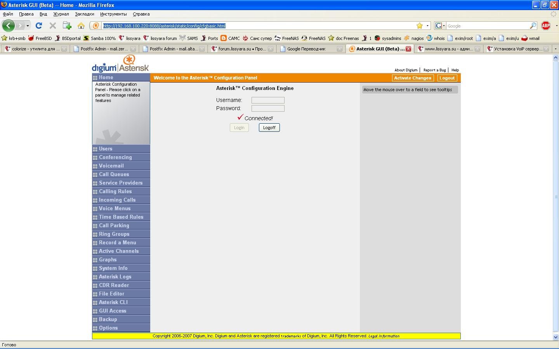Open the lissyara forum bookmark

tap(160, 38)
